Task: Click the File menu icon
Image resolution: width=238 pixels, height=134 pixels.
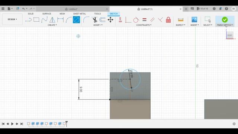Action: (x=9, y=9)
